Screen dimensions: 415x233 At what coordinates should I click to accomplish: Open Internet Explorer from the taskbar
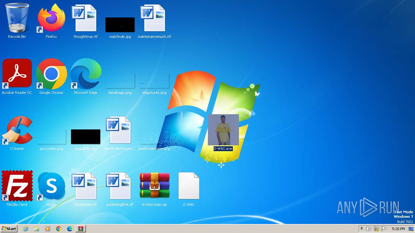point(26,229)
